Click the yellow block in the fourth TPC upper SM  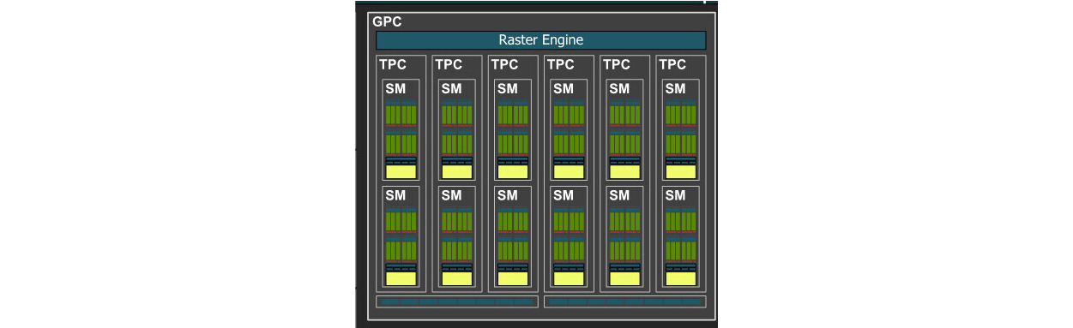pyautogui.click(x=569, y=172)
